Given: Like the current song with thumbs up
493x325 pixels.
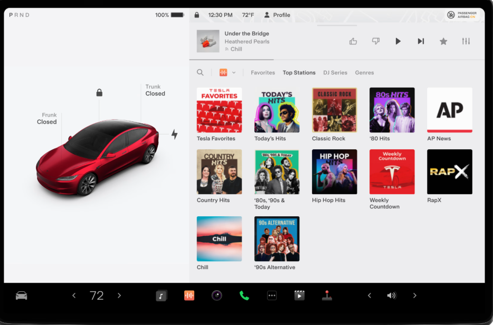Looking at the screenshot, I should pyautogui.click(x=353, y=41).
